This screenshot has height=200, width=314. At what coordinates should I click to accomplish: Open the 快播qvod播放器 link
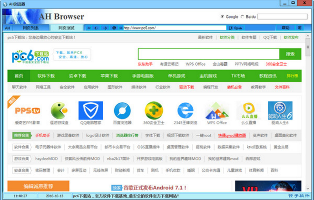[232, 135]
